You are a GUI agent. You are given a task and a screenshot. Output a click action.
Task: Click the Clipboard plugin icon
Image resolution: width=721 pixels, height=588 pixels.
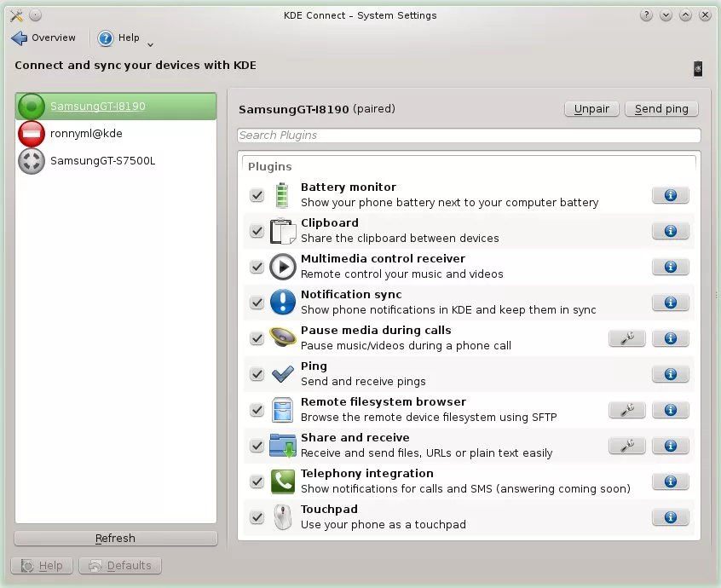pyautogui.click(x=282, y=231)
